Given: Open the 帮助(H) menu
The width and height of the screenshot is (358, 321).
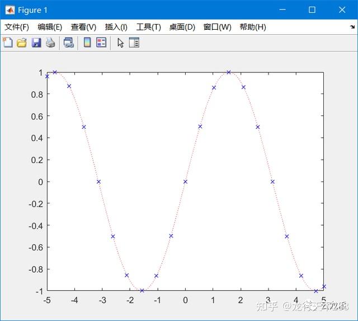Looking at the screenshot, I should (253, 27).
